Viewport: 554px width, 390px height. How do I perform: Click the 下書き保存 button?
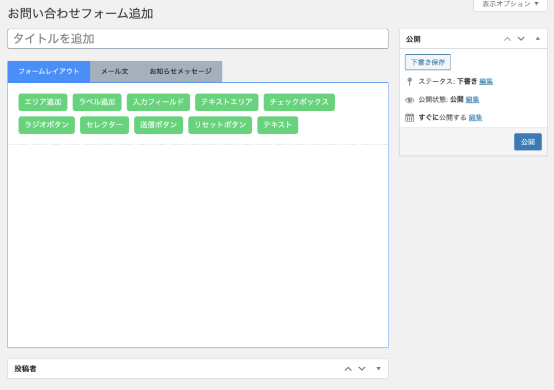[427, 62]
